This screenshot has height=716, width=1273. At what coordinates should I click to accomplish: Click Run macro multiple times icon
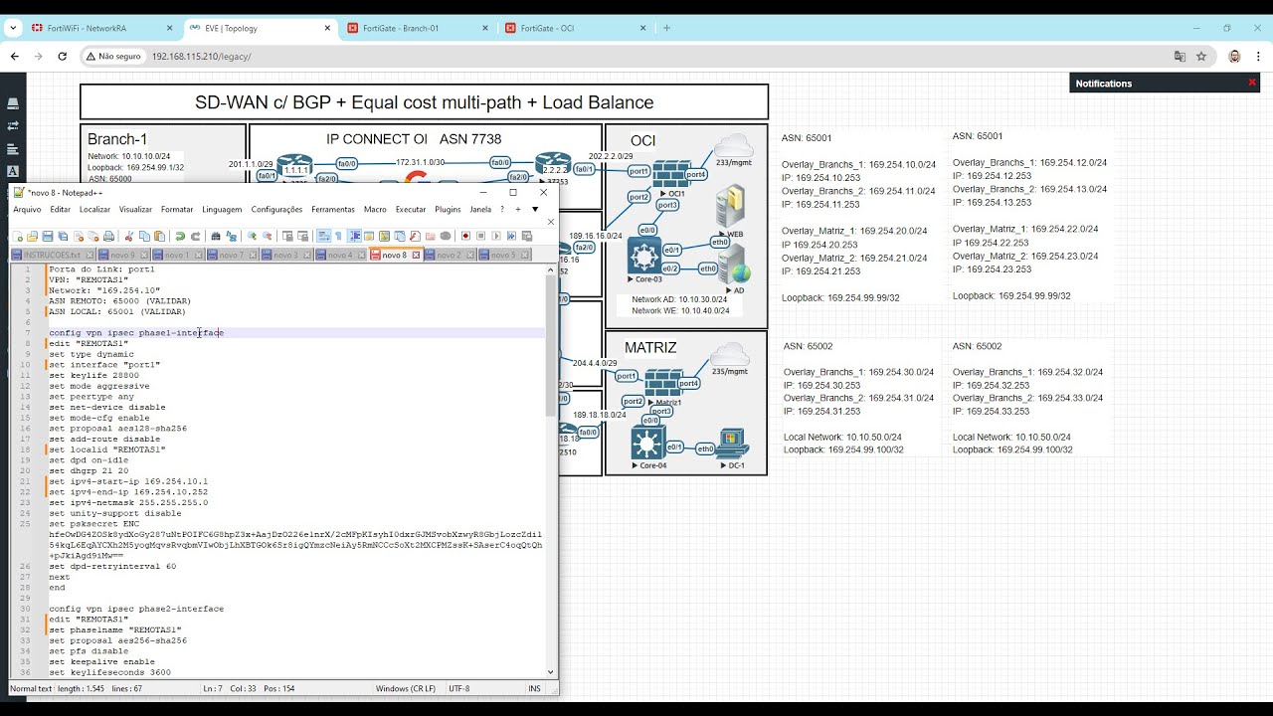(511, 237)
